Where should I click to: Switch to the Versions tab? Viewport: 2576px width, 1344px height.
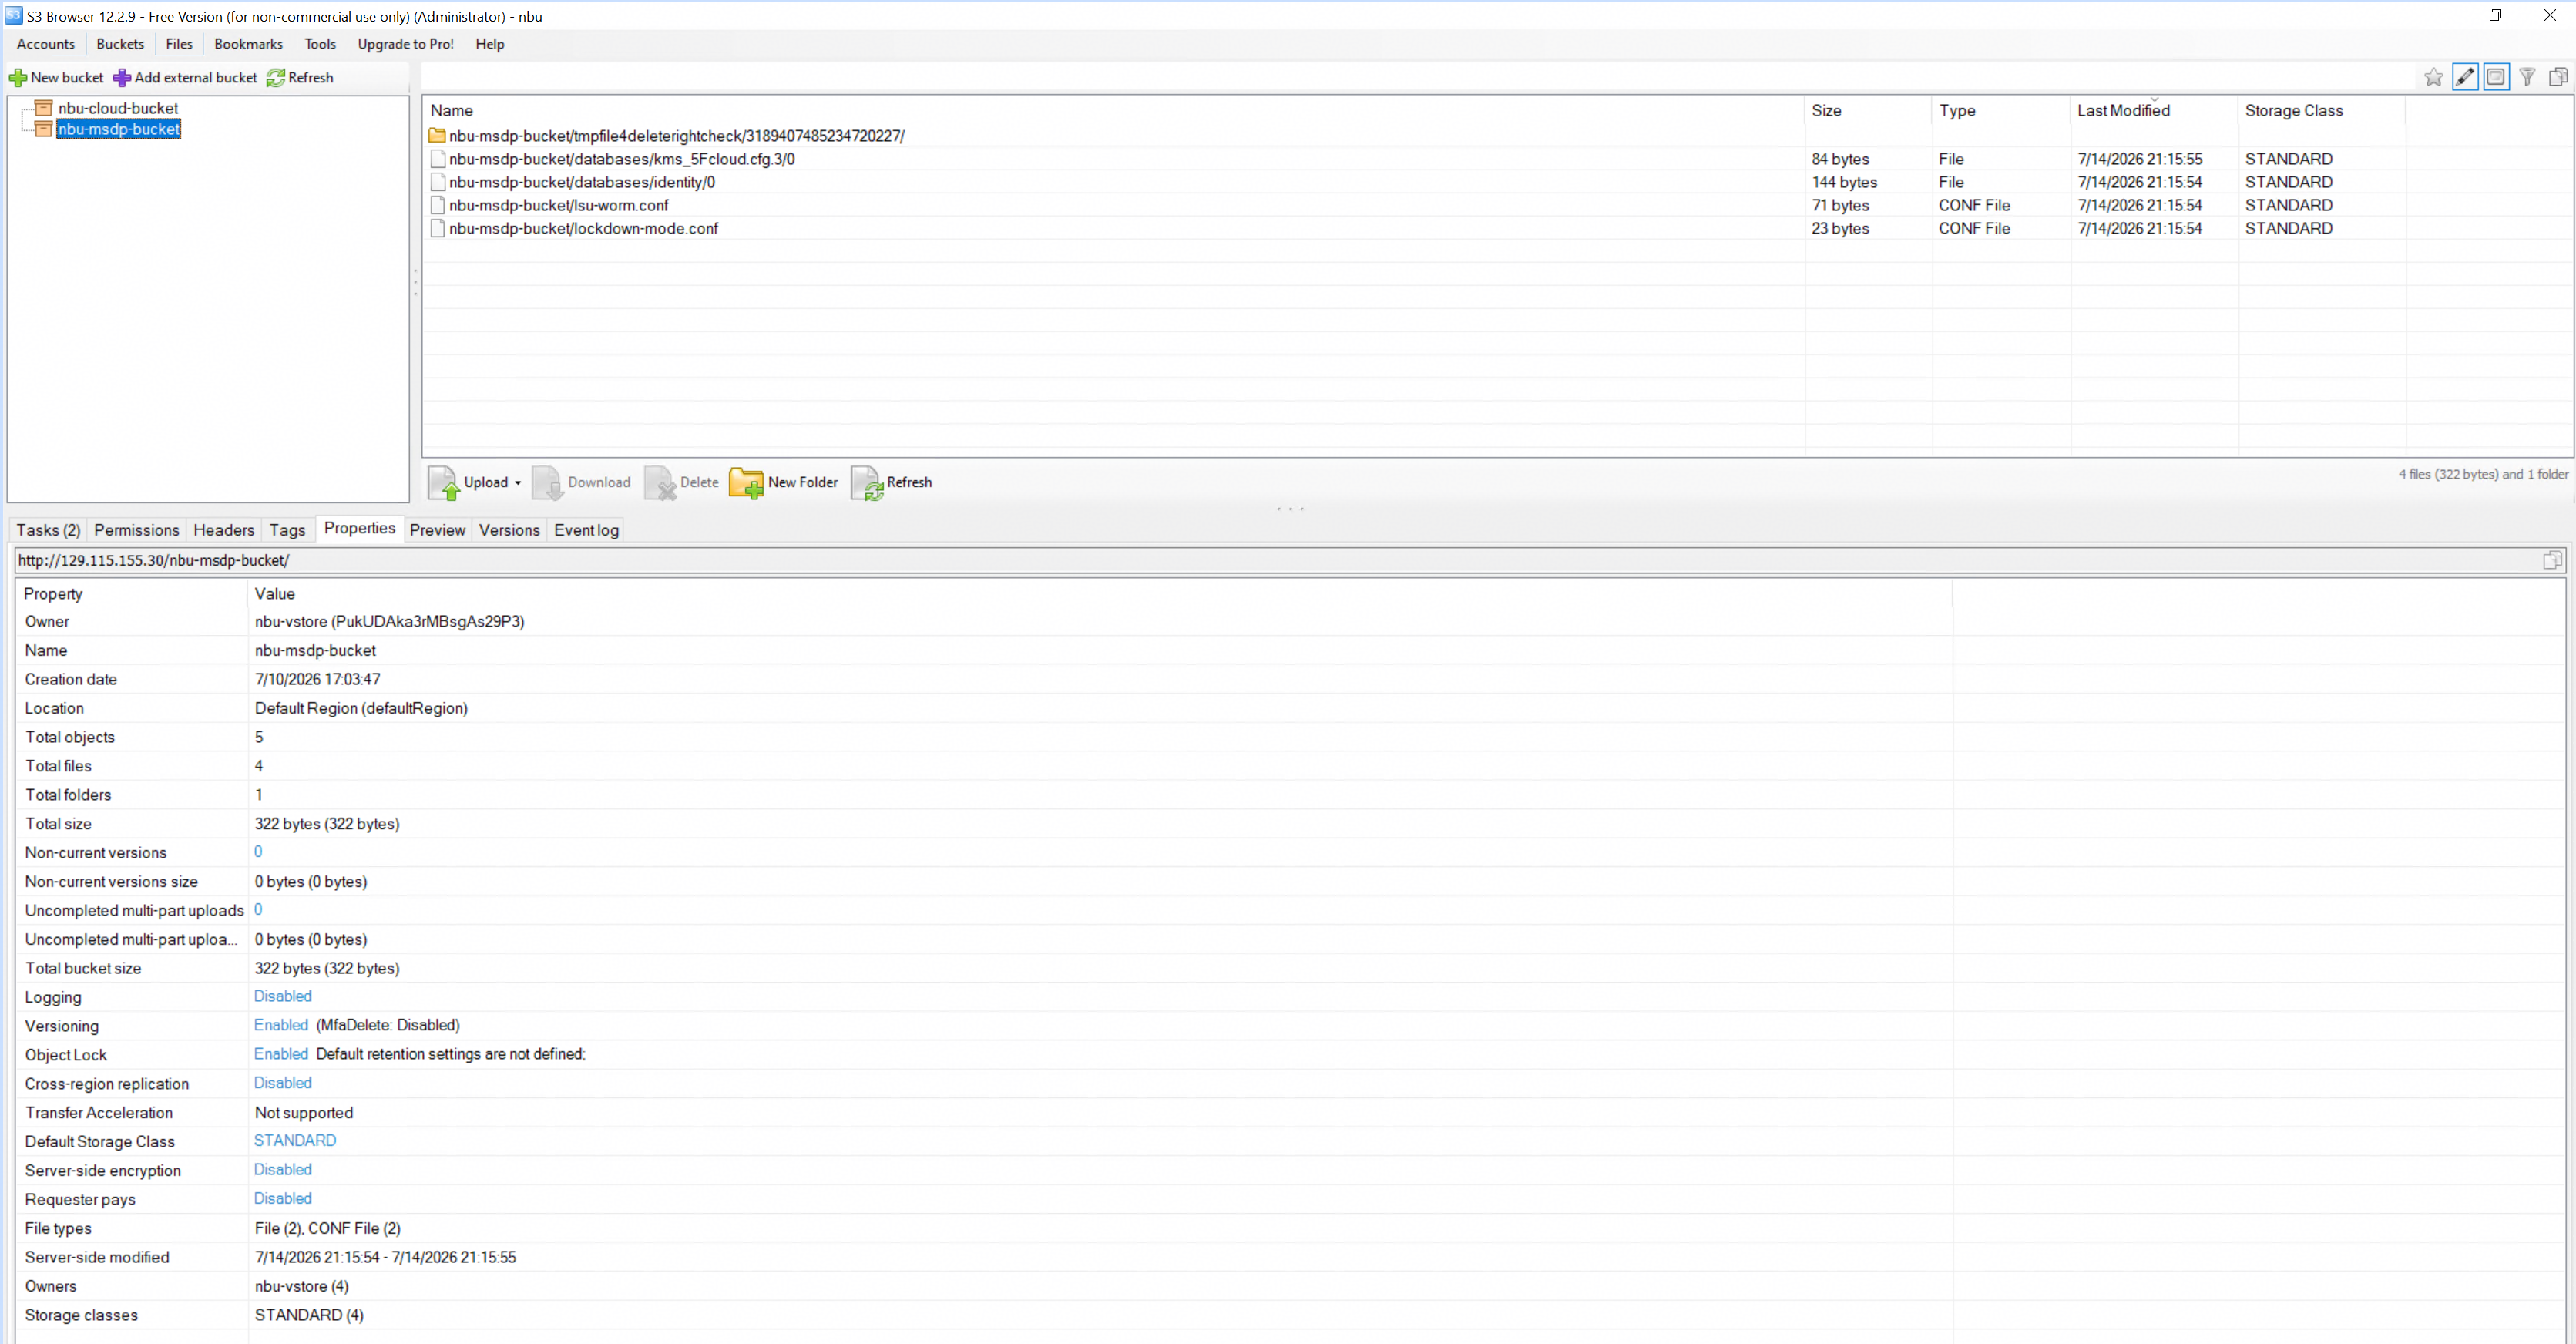(509, 530)
